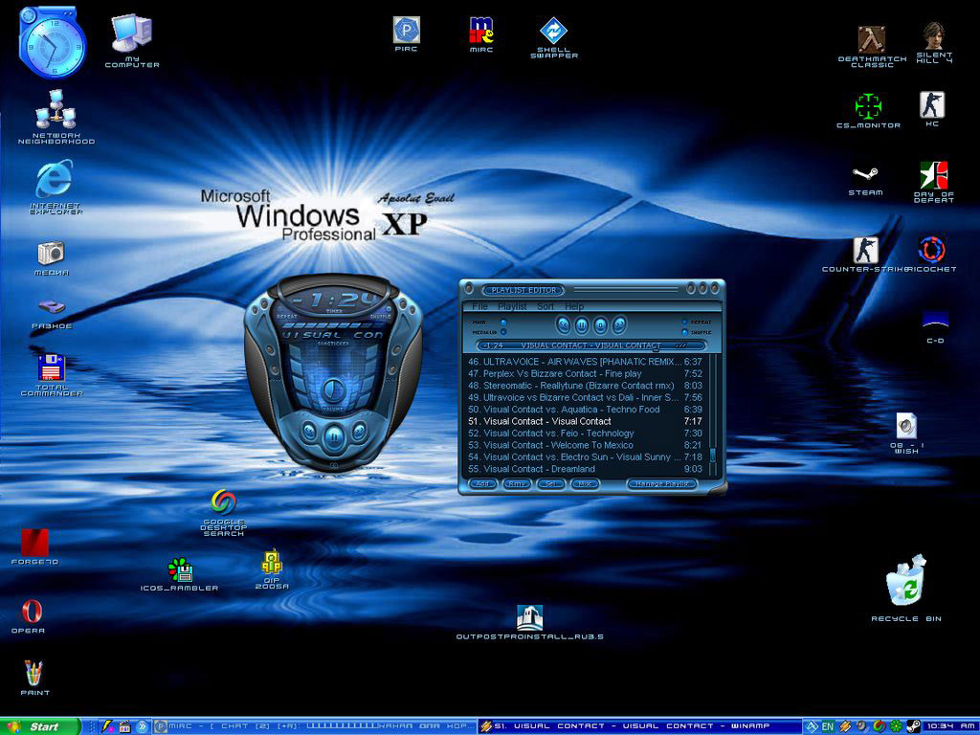This screenshot has width=980, height=735.
Task: Open the Playlist menu
Action: 512,306
